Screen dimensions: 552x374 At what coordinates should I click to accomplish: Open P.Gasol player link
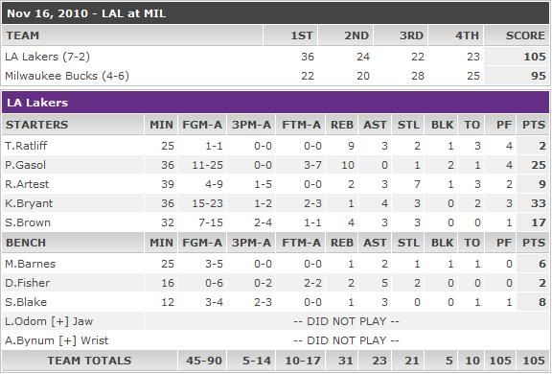pos(25,165)
